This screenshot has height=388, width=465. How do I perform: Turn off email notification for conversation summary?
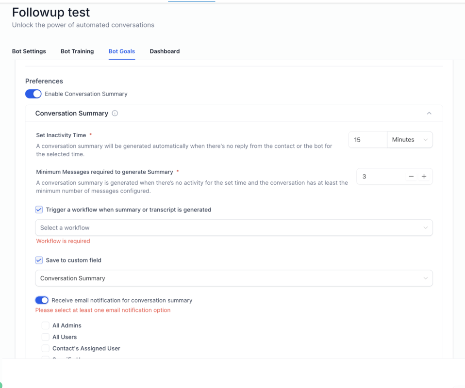point(42,300)
